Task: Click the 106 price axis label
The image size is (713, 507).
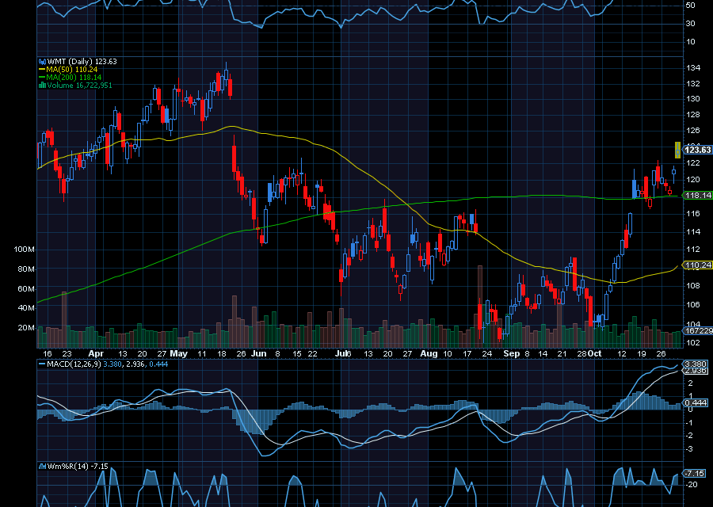Action: coord(693,305)
